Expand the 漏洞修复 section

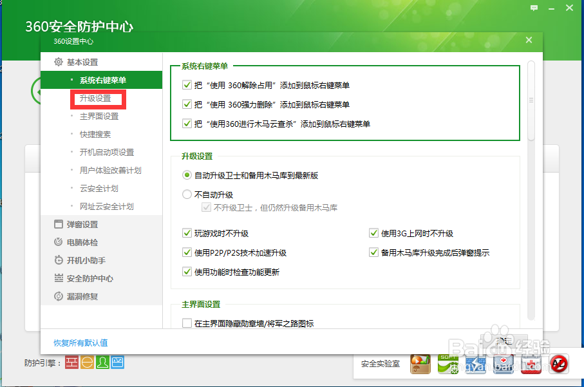[82, 296]
